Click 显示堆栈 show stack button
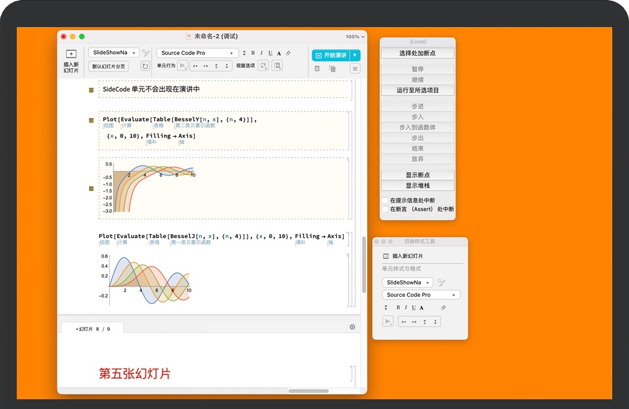The image size is (629, 409). click(x=417, y=186)
